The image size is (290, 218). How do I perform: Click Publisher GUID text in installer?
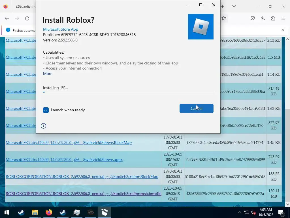coord(89,35)
